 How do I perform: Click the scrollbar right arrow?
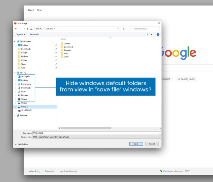(x=160, y=128)
